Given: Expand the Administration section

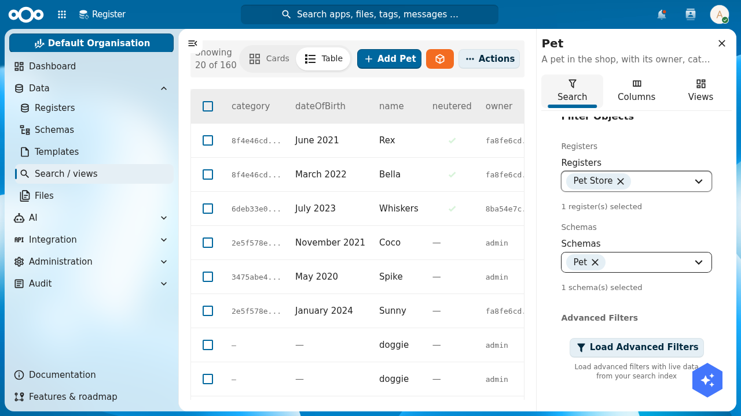Looking at the screenshot, I should click(164, 262).
